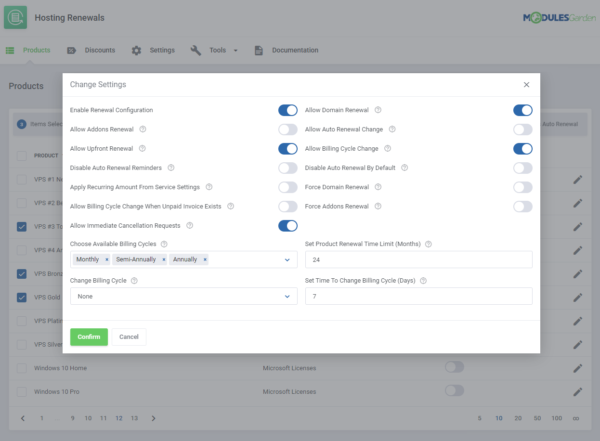
Task: Disable Enable Renewal Configuration
Action: 287,110
